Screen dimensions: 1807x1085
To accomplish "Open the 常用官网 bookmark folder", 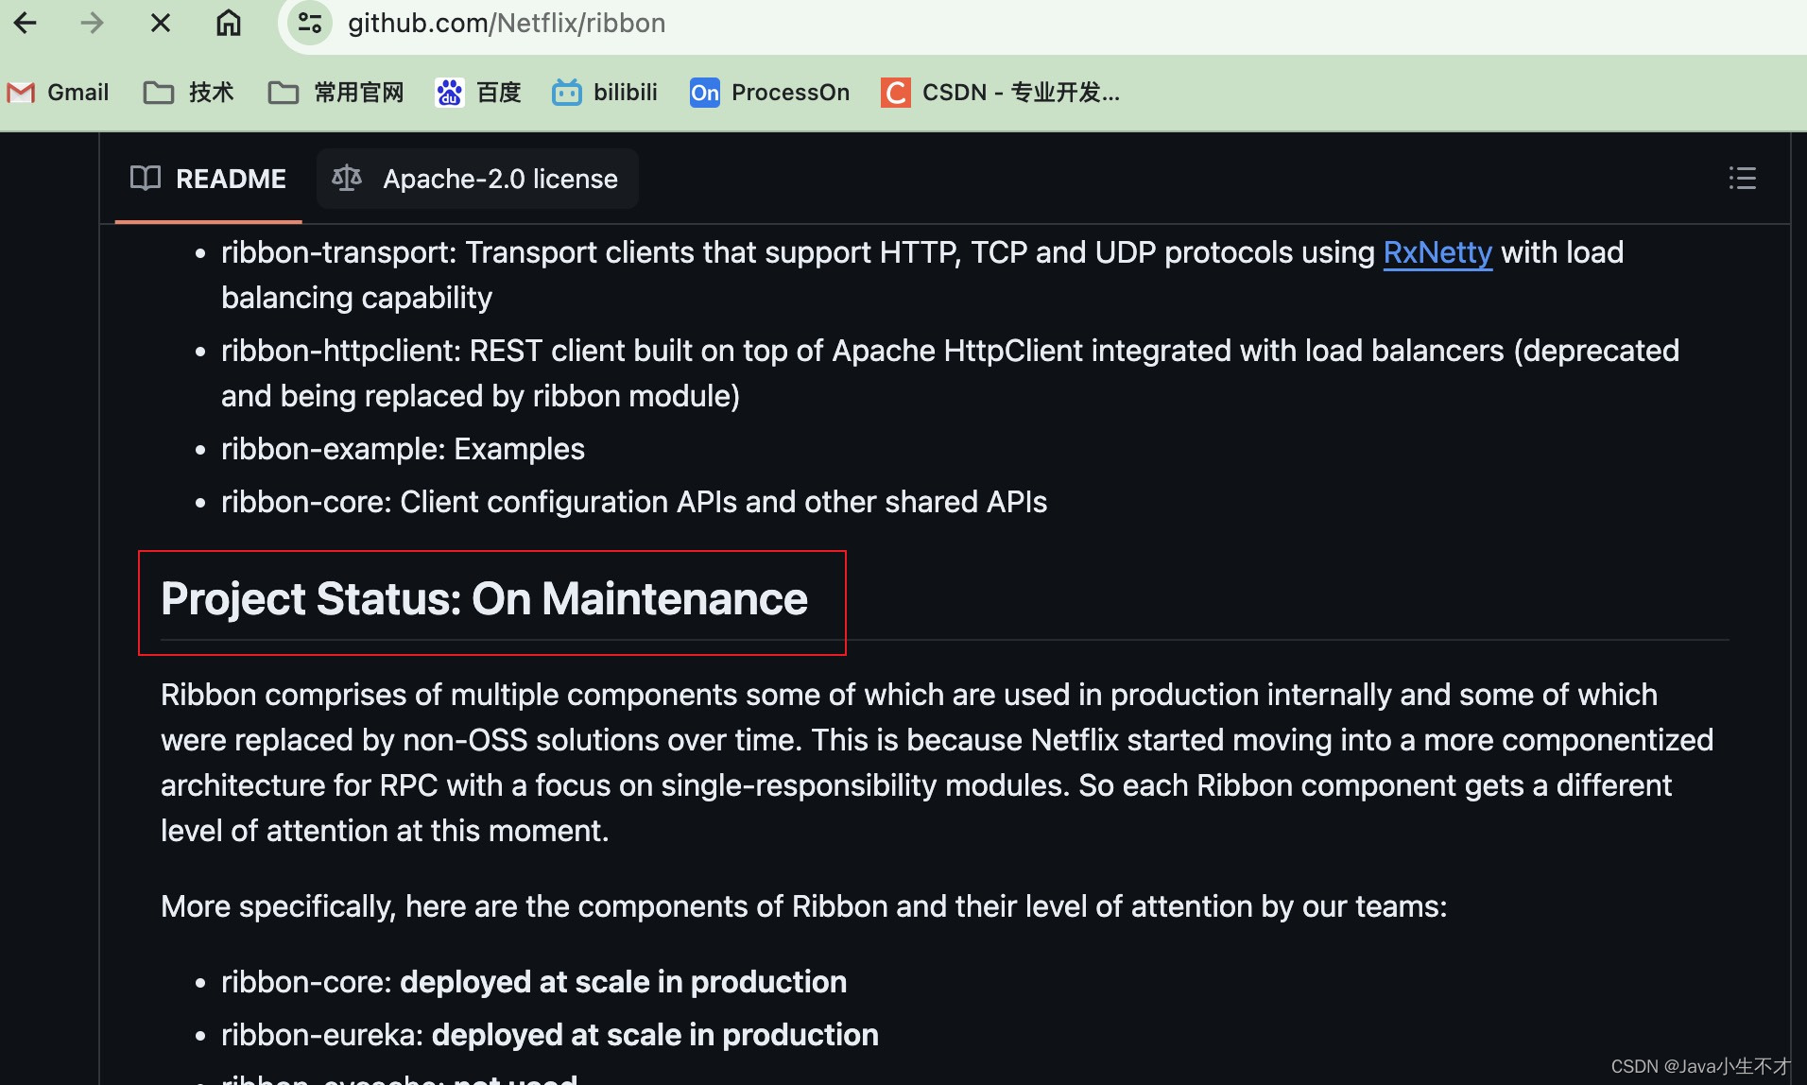I will tap(336, 93).
